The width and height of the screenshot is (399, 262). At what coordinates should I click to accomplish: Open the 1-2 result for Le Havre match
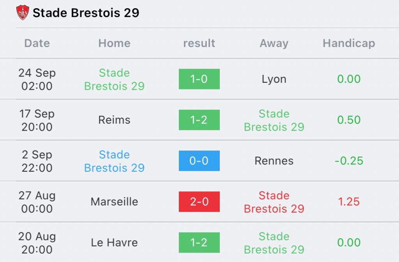(x=199, y=243)
